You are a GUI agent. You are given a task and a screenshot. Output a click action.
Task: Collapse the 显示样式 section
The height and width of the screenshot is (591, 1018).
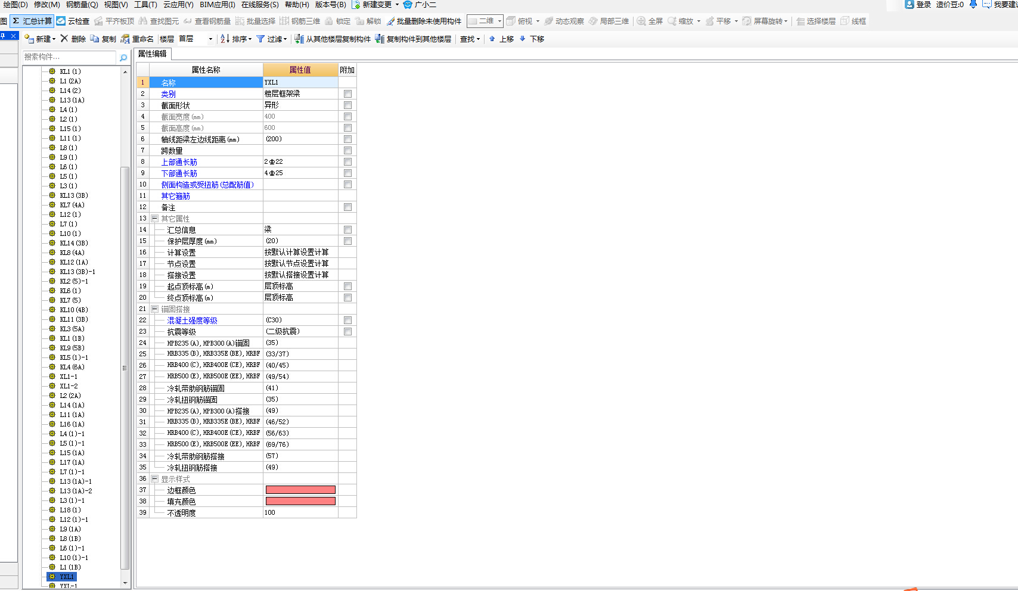pyautogui.click(x=155, y=478)
